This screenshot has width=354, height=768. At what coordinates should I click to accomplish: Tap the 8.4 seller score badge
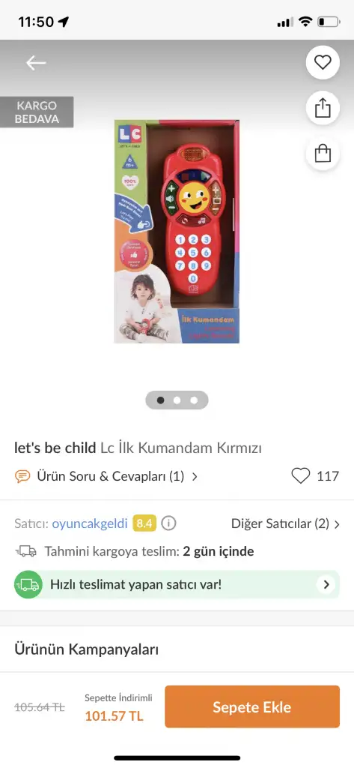click(144, 523)
